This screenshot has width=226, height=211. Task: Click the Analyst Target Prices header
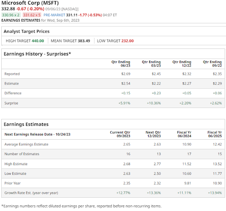[x=26, y=31]
